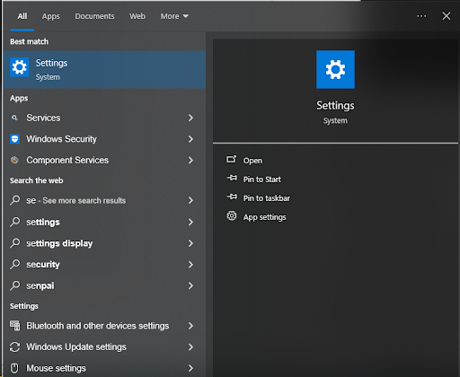This screenshot has height=377, width=460.
Task: Click the Open action icon
Action: (231, 159)
